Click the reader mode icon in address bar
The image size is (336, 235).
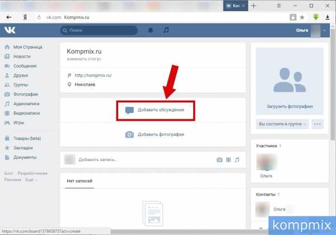[x=293, y=17]
